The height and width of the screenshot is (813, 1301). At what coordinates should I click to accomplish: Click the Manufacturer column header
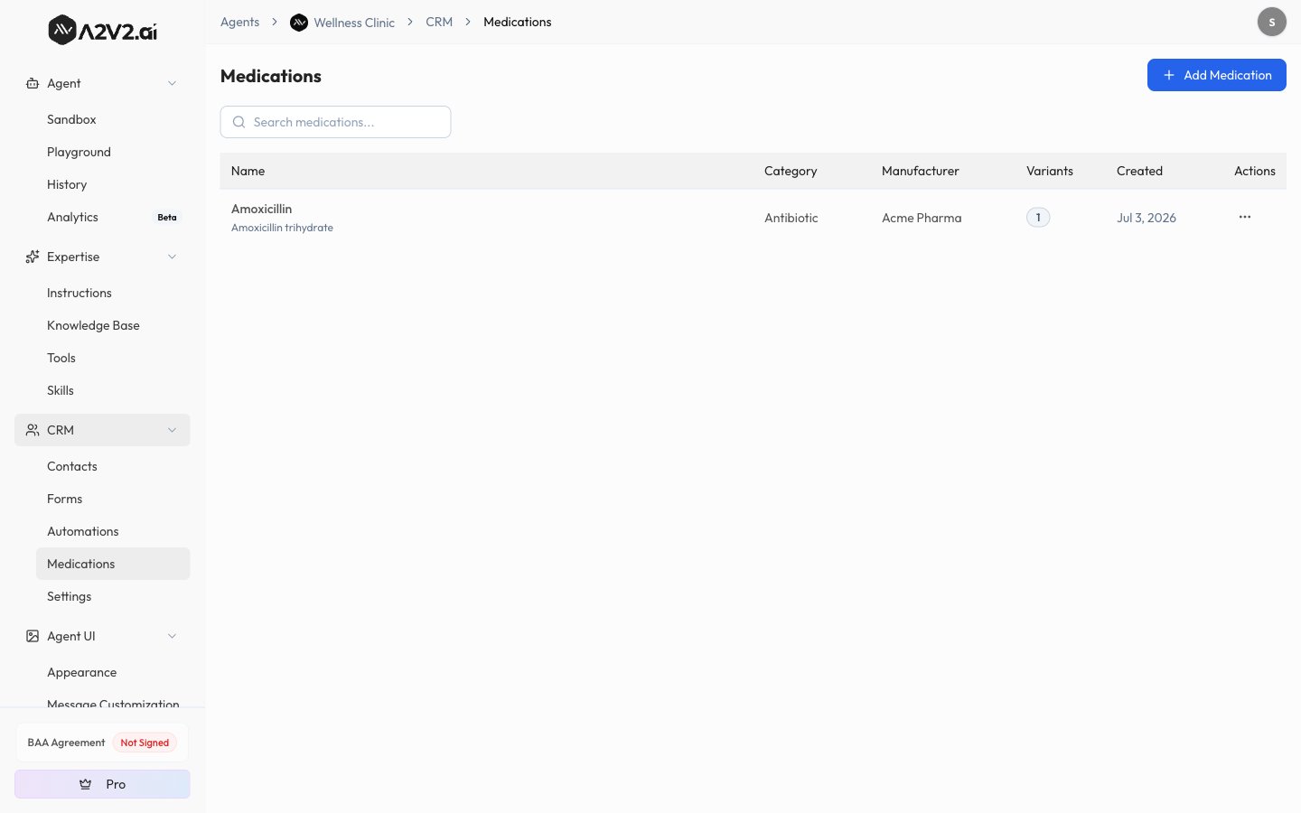(x=921, y=171)
